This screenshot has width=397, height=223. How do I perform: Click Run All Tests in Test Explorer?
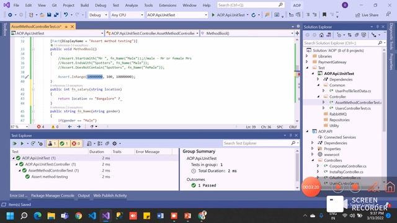(x=14, y=143)
